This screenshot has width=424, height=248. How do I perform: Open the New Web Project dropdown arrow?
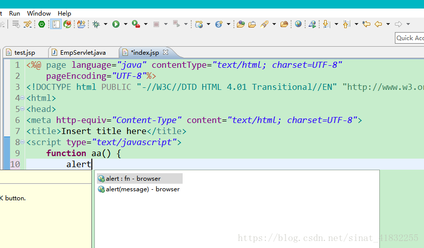pyautogui.click(x=208, y=24)
